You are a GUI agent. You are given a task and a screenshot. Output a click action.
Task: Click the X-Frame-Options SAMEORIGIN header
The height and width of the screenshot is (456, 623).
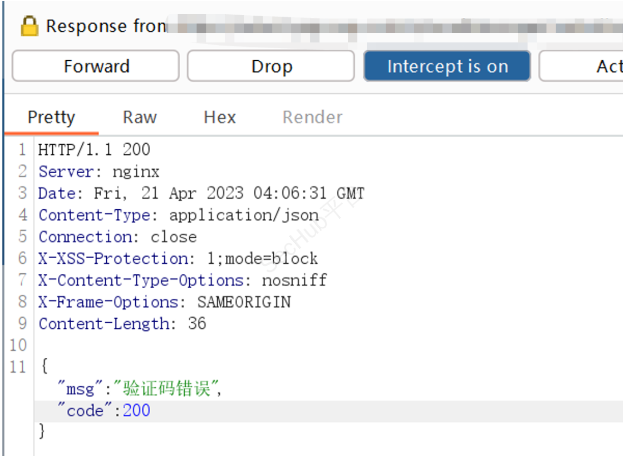click(165, 302)
